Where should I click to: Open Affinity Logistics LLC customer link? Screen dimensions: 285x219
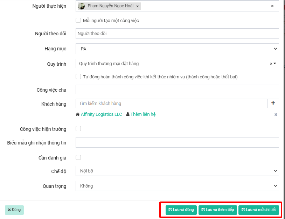pyautogui.click(x=101, y=114)
